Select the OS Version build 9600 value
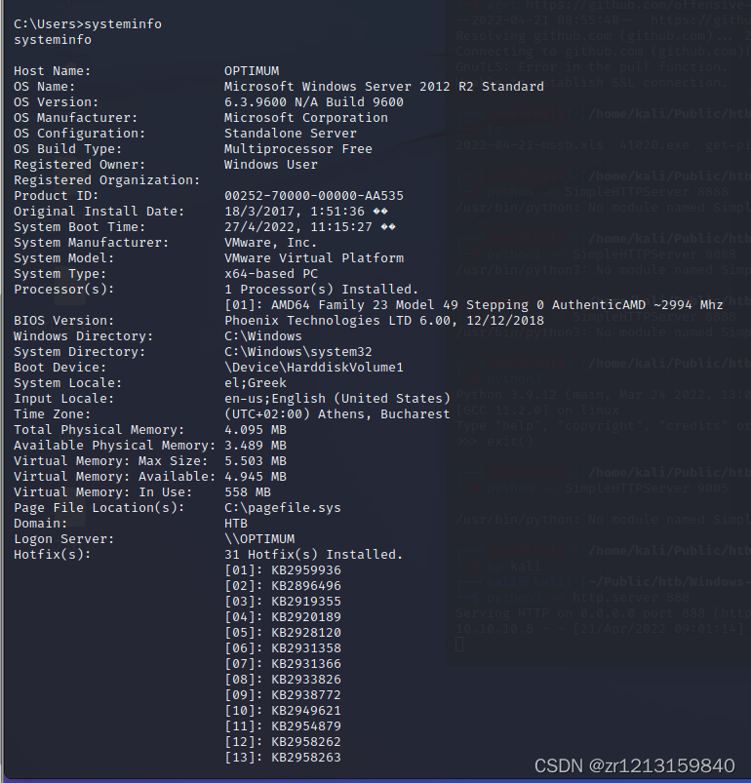The image size is (751, 783). click(x=314, y=101)
